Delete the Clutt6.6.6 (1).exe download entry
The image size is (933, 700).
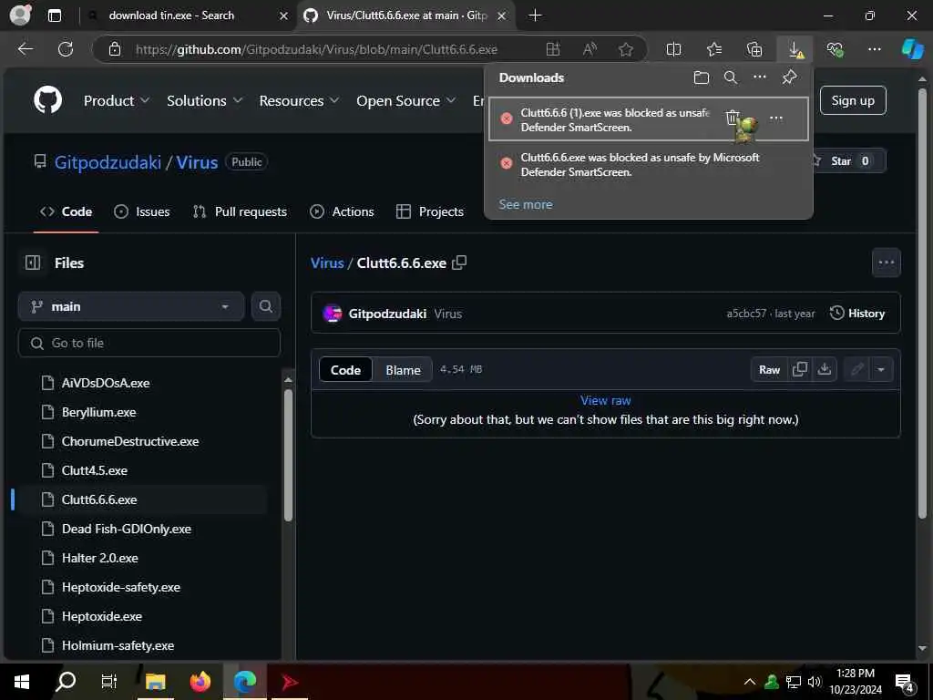(x=733, y=118)
